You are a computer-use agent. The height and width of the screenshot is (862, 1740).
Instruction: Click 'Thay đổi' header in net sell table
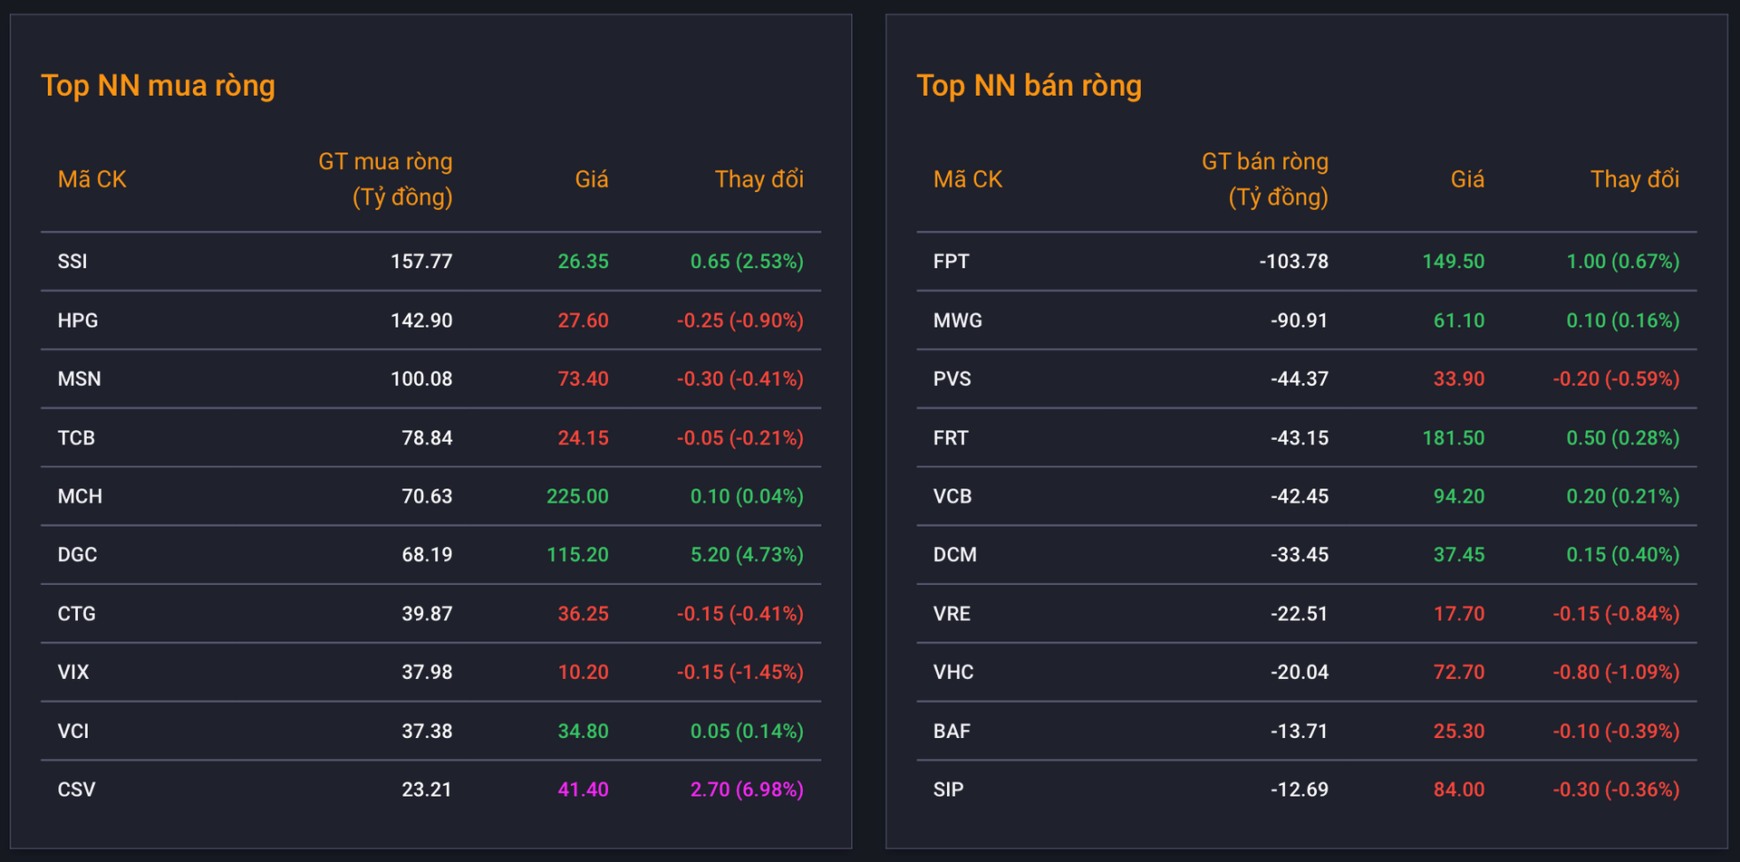point(1635,179)
